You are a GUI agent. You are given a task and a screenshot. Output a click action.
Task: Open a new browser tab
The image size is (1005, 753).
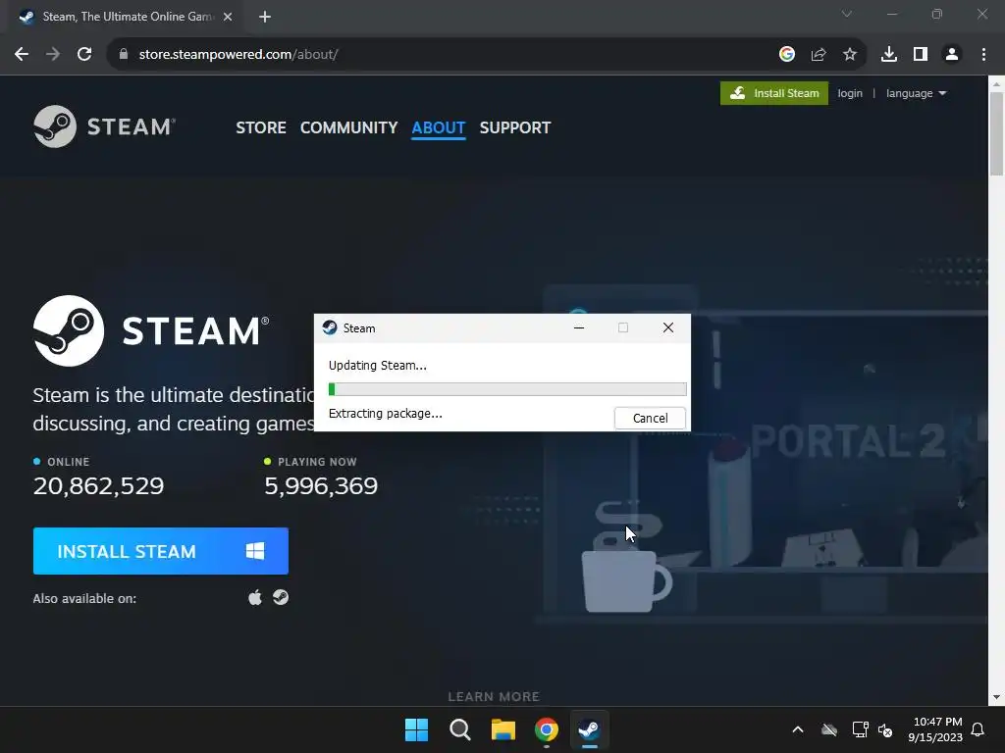pyautogui.click(x=265, y=17)
